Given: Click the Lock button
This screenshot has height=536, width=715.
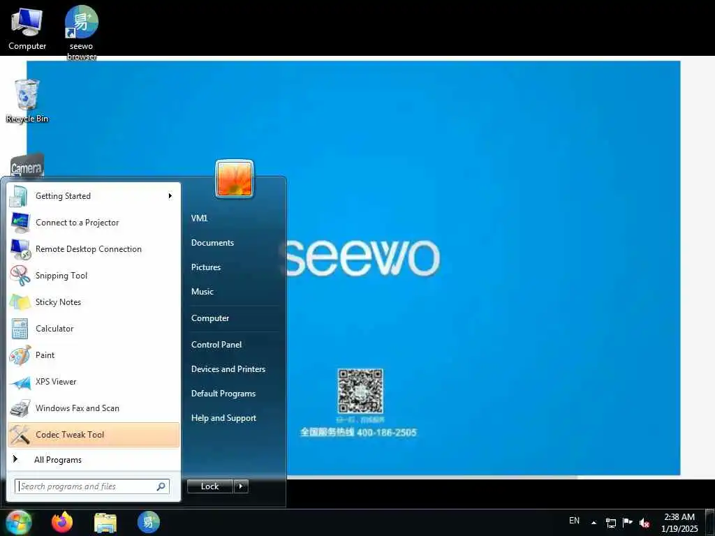Looking at the screenshot, I should (210, 486).
